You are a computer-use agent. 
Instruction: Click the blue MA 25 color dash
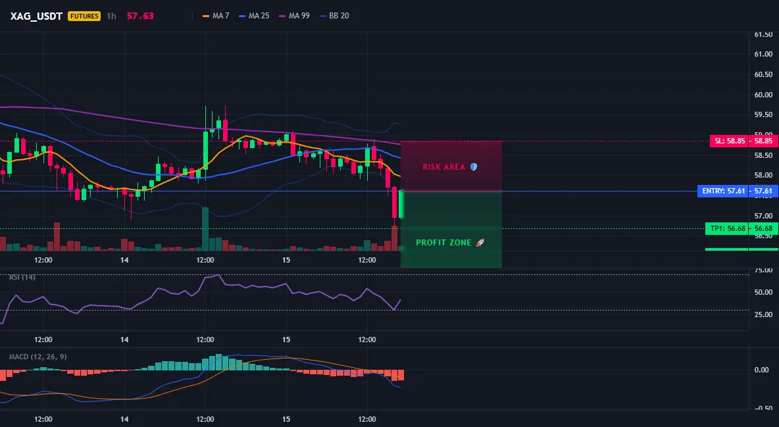242,16
